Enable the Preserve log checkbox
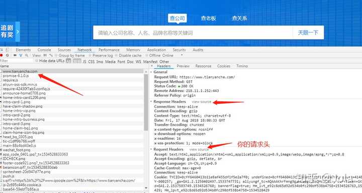 tap(90, 55)
